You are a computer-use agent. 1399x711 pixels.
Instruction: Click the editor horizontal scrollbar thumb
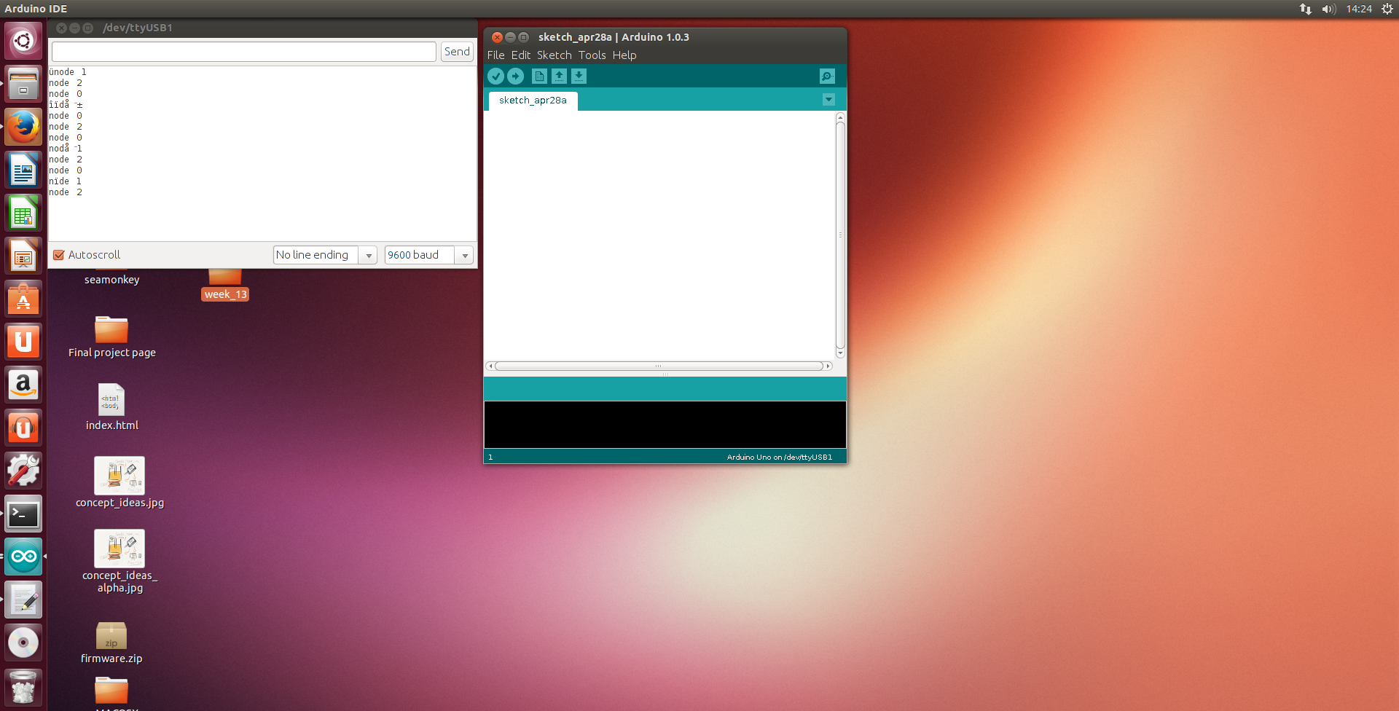tap(659, 366)
